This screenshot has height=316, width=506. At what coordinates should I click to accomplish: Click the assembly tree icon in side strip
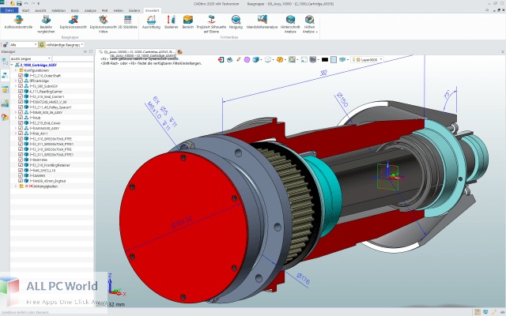tap(5, 76)
